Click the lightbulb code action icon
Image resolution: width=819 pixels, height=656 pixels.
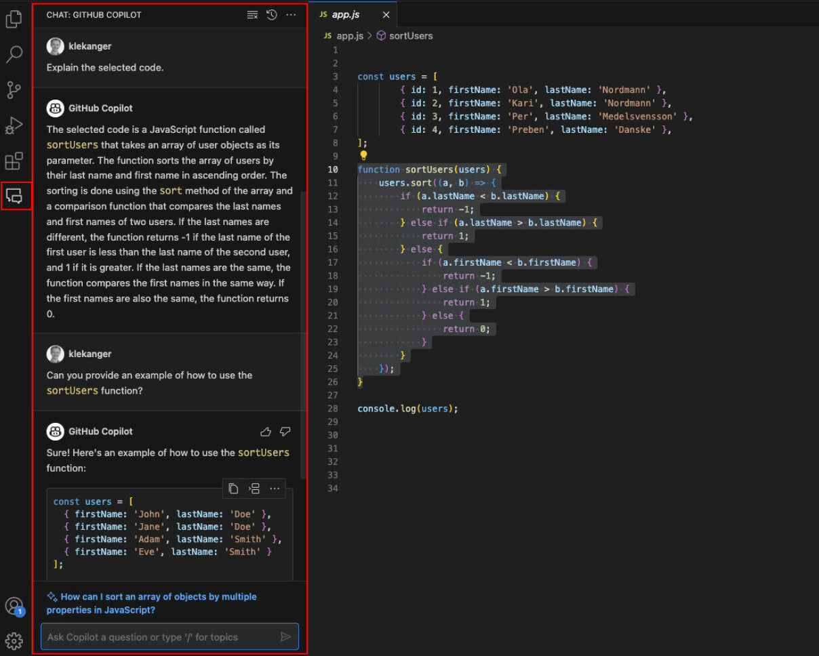pyautogui.click(x=363, y=155)
